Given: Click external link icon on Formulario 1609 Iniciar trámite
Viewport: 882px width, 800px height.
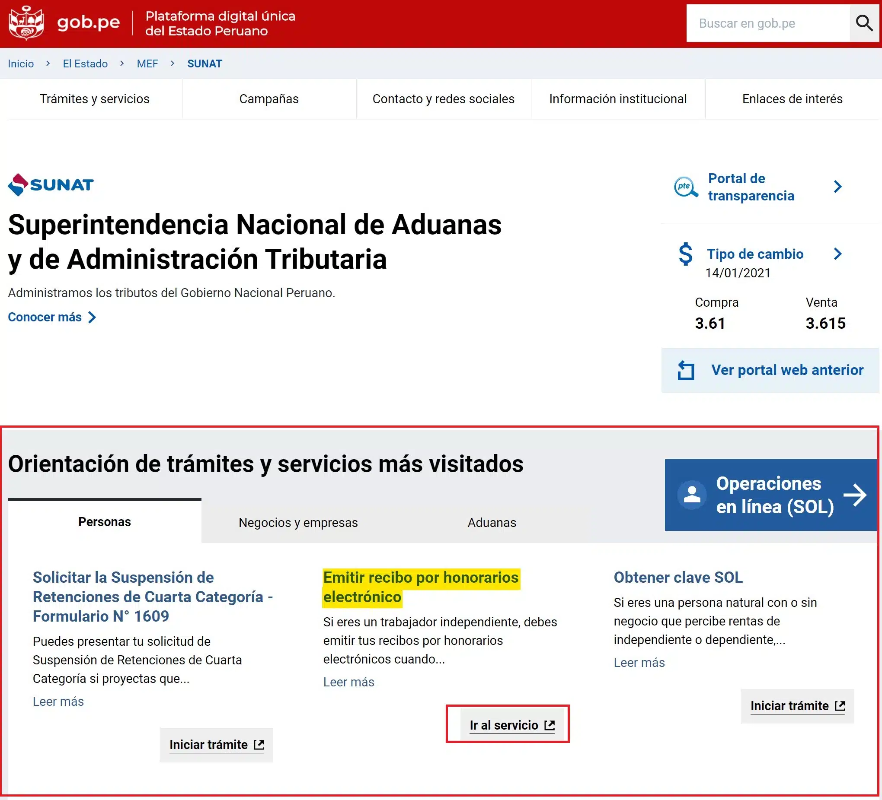Looking at the screenshot, I should tap(259, 745).
